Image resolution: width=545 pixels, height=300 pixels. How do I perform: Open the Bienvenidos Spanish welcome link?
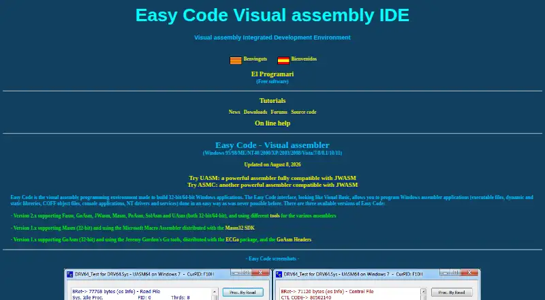pyautogui.click(x=304, y=59)
